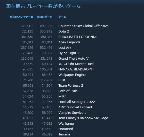
Task: Select Vampire Survivors peak 56,929
Action: [47, 113]
